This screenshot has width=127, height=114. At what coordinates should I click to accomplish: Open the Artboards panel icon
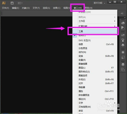tap(123, 70)
